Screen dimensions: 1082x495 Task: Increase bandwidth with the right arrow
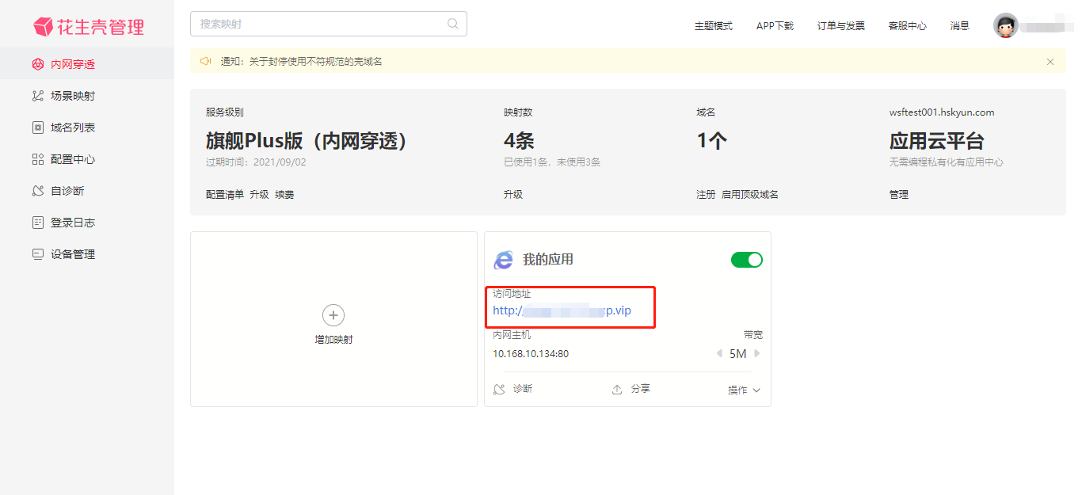(757, 354)
